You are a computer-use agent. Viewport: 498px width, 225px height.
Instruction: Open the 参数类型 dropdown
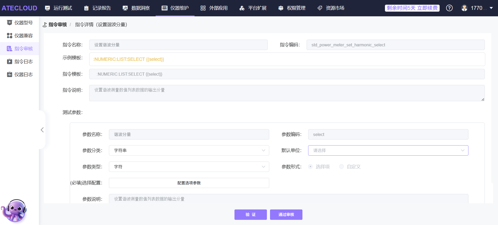click(189, 167)
